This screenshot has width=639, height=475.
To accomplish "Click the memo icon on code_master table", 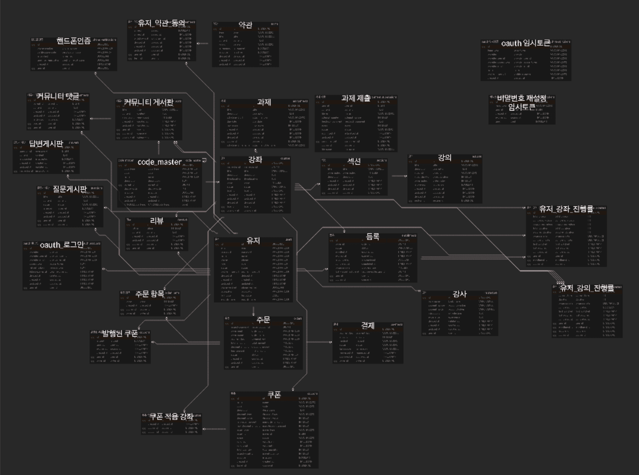I will point(204,160).
